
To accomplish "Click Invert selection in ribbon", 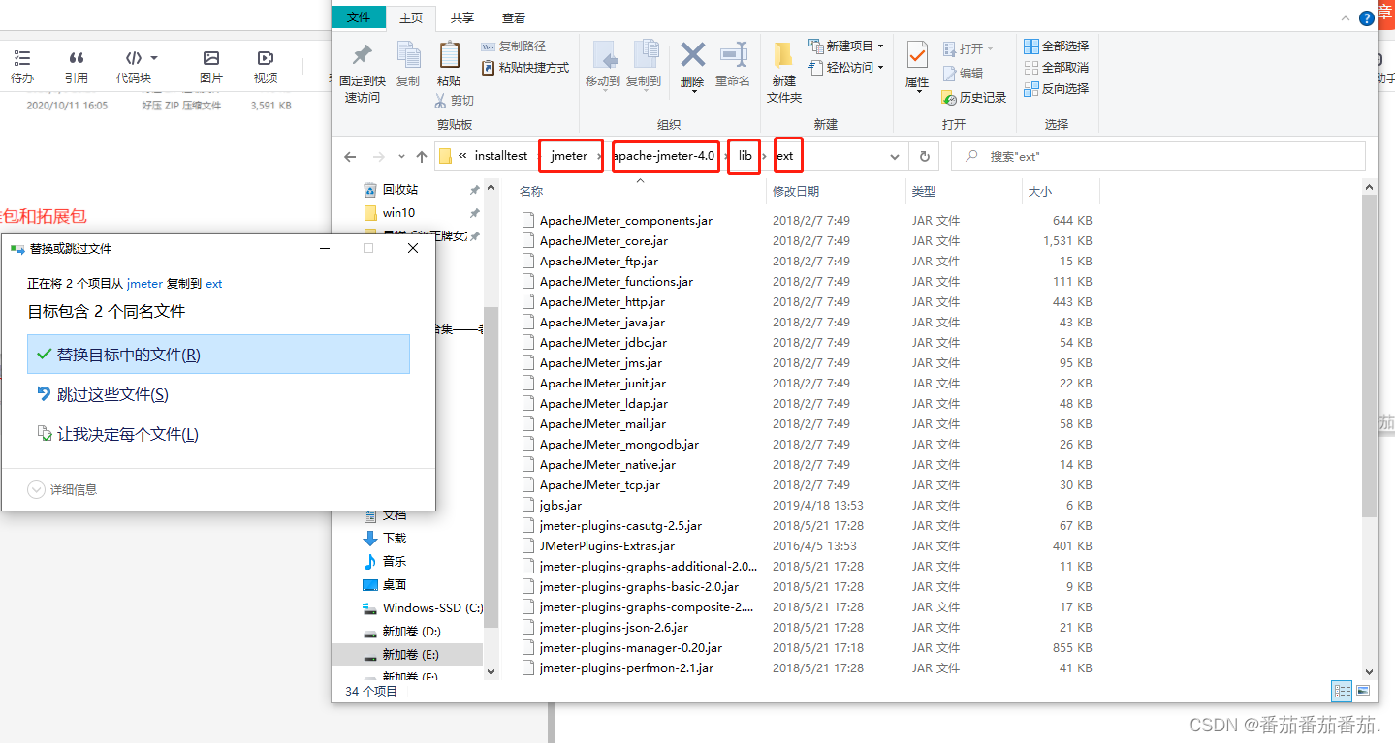I will pos(1057,89).
